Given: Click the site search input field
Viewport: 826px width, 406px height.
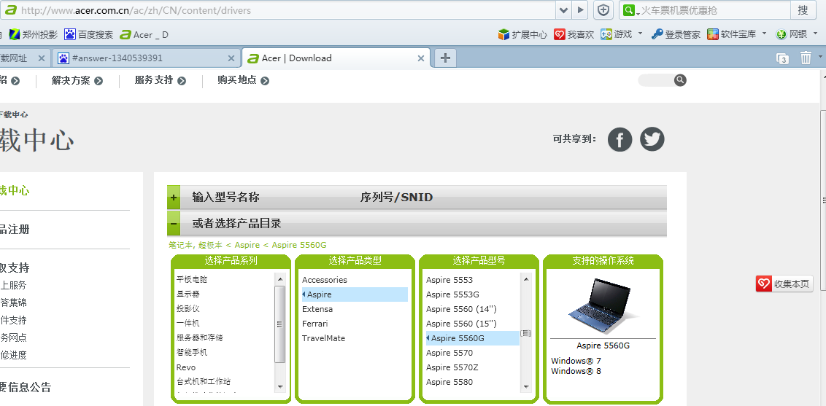Looking at the screenshot, I should (x=656, y=80).
